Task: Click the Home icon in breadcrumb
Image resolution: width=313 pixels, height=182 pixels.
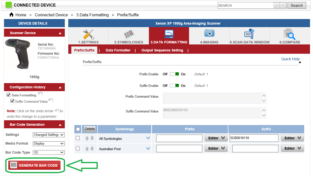Action: click(x=11, y=15)
